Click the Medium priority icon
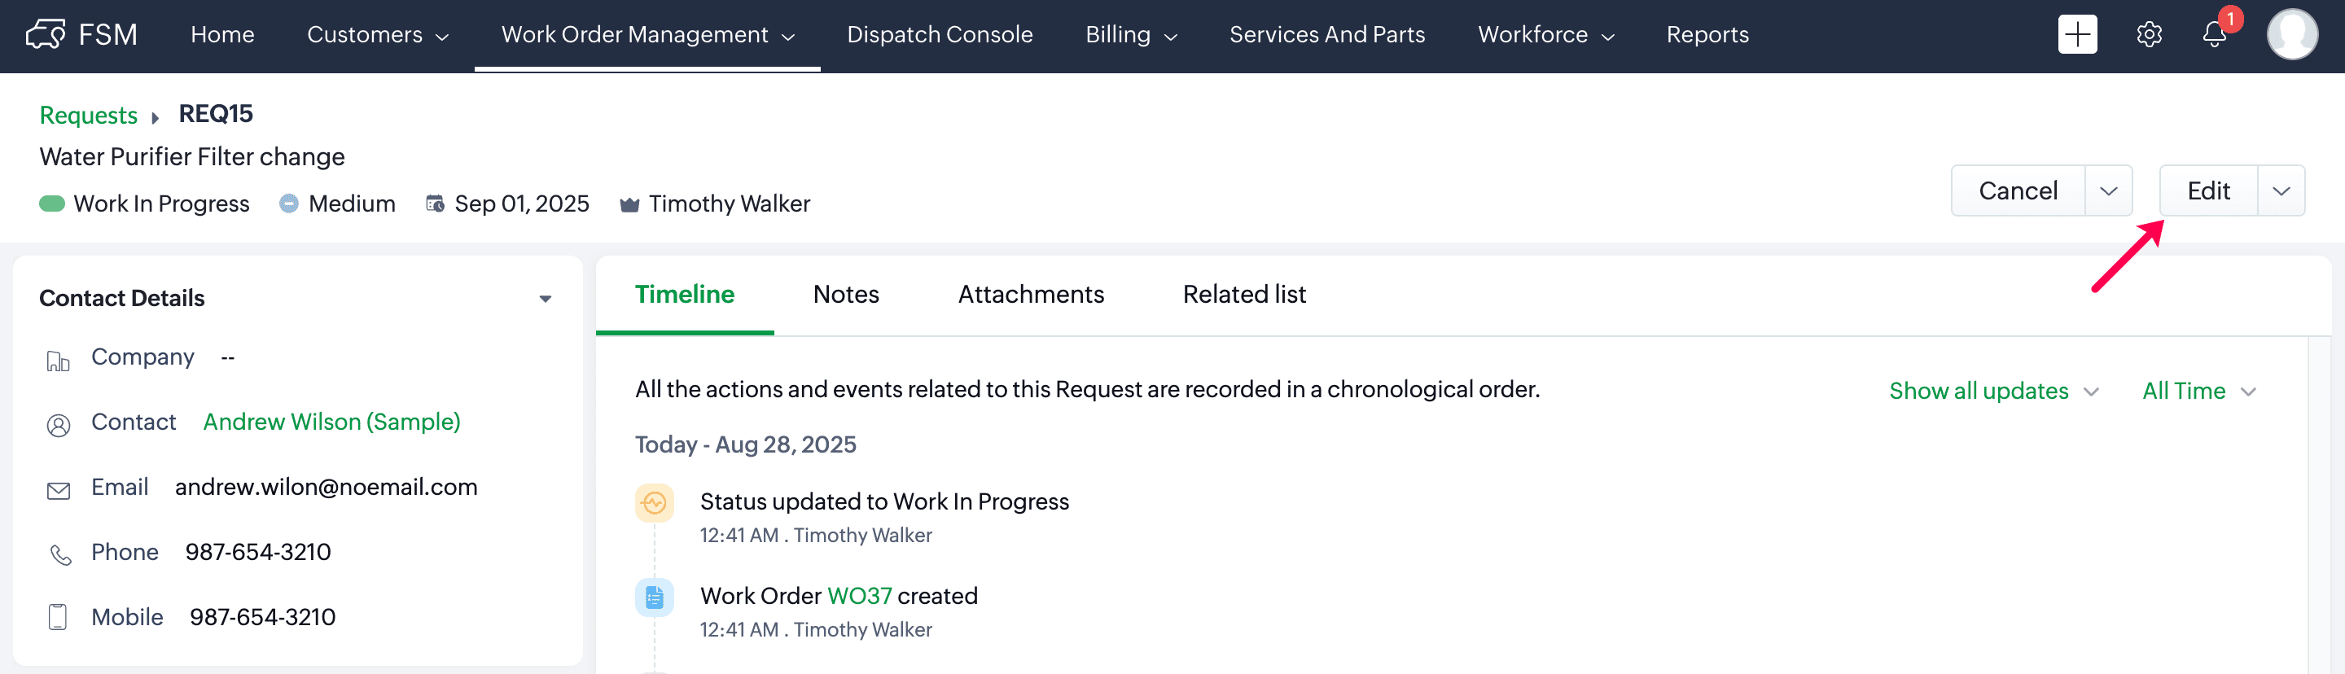Screen dimensions: 2345x674 tap(288, 203)
